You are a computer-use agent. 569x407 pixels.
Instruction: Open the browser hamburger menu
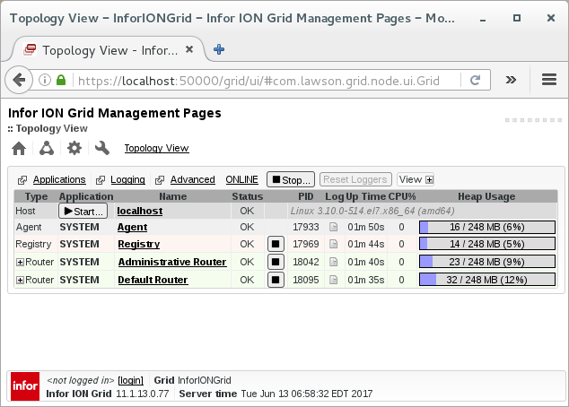[x=549, y=80]
